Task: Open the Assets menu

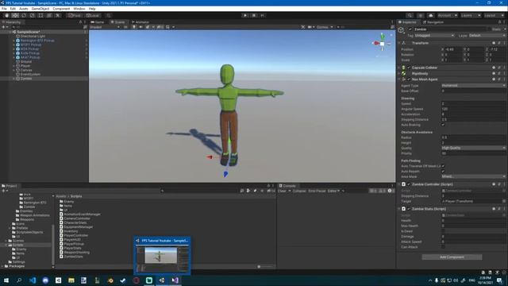Action: pyautogui.click(x=23, y=9)
